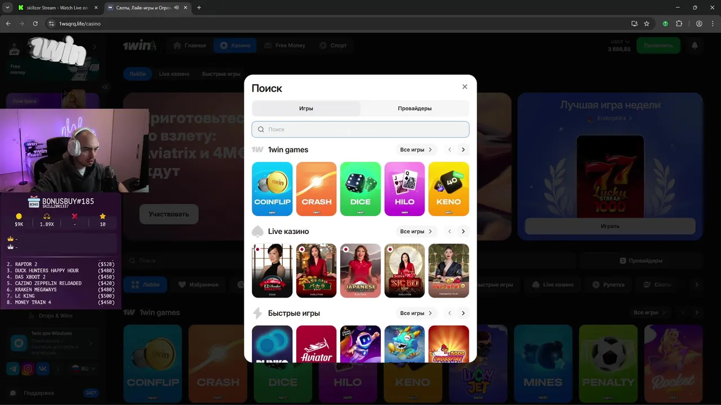Focus the Поиск search input field
721x405 pixels.
pos(360,129)
